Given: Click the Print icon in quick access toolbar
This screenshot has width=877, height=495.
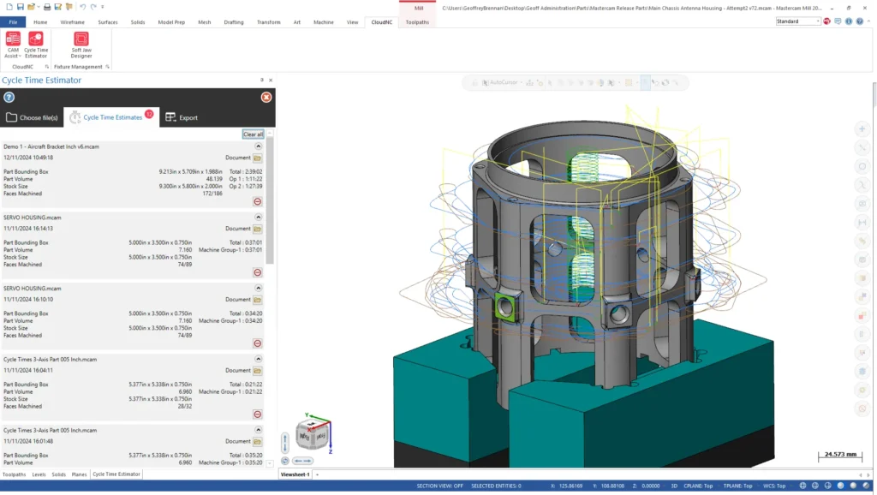Looking at the screenshot, I should click(x=47, y=7).
